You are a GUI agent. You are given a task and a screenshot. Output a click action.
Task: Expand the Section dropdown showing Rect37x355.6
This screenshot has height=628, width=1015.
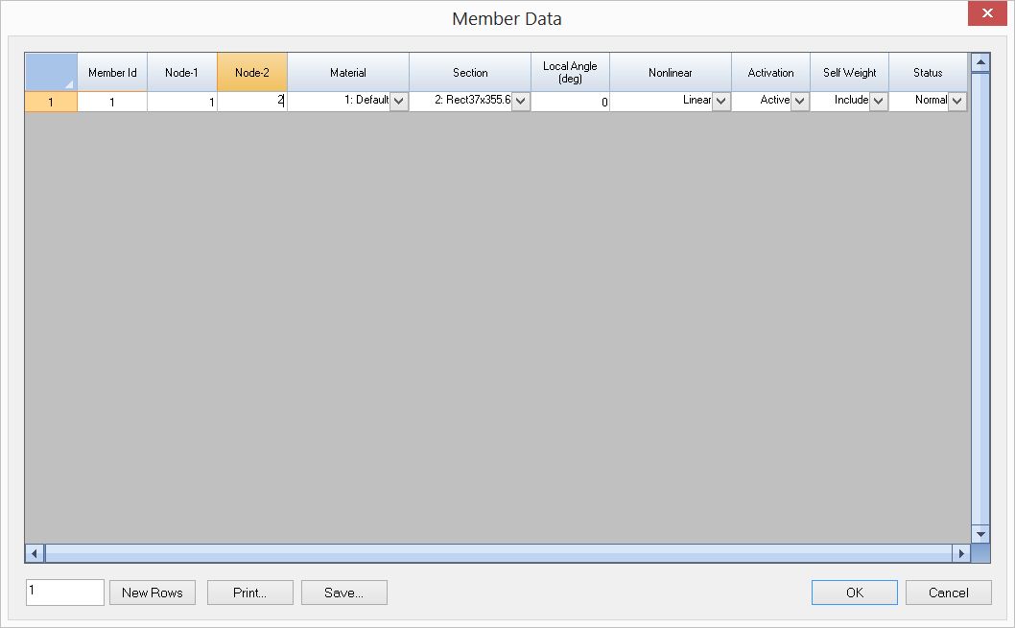coord(521,101)
